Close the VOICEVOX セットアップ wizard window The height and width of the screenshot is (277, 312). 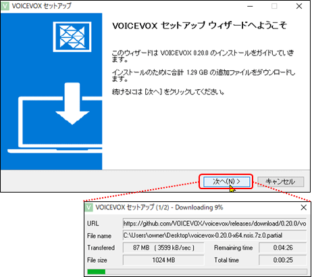(299, 6)
